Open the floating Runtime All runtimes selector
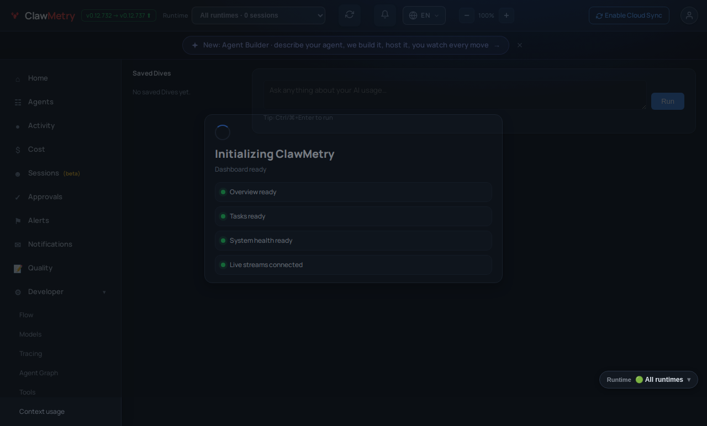Image resolution: width=707 pixels, height=426 pixels. [x=648, y=380]
